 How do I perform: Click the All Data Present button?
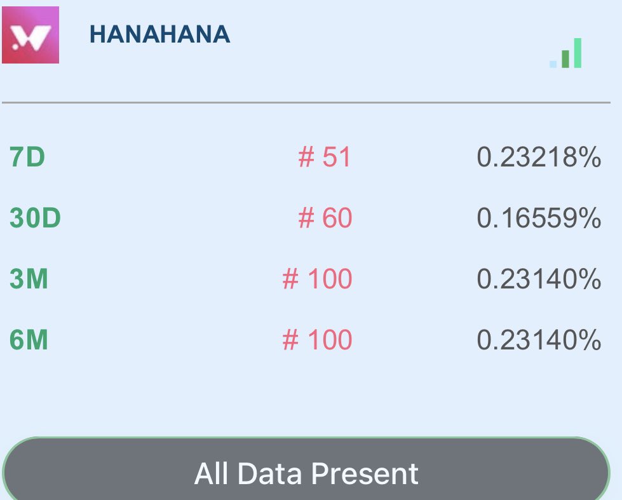pyautogui.click(x=306, y=469)
